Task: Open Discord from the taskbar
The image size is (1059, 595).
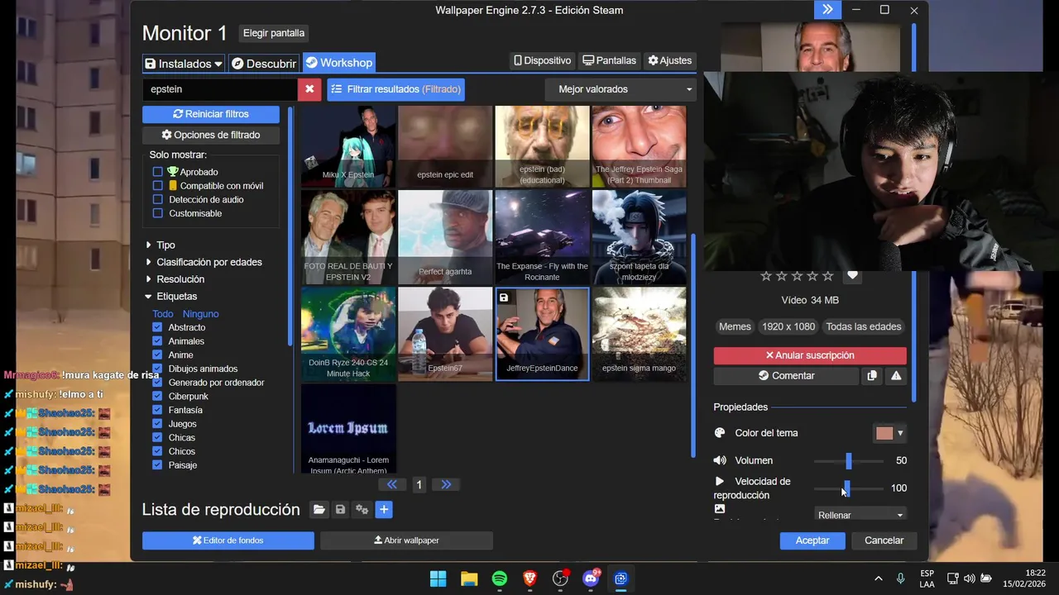Action: click(591, 578)
